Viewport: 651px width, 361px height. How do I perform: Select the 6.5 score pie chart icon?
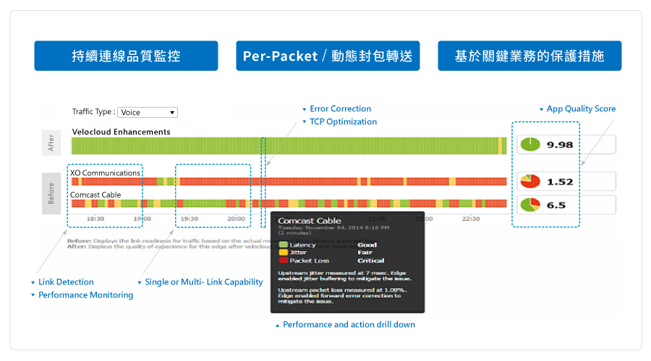(530, 204)
